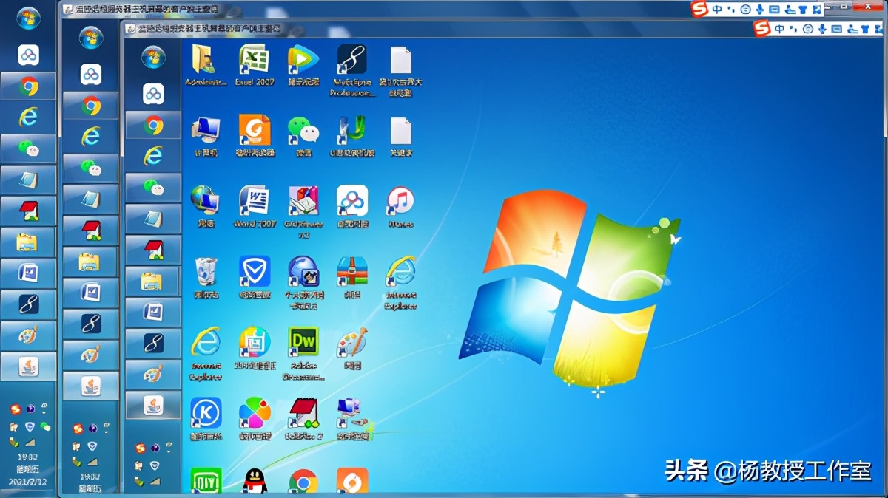Viewport: 888px width, 498px height.
Task: Launch the Adobe Dreamweaver desktop shortcut
Action: [303, 353]
